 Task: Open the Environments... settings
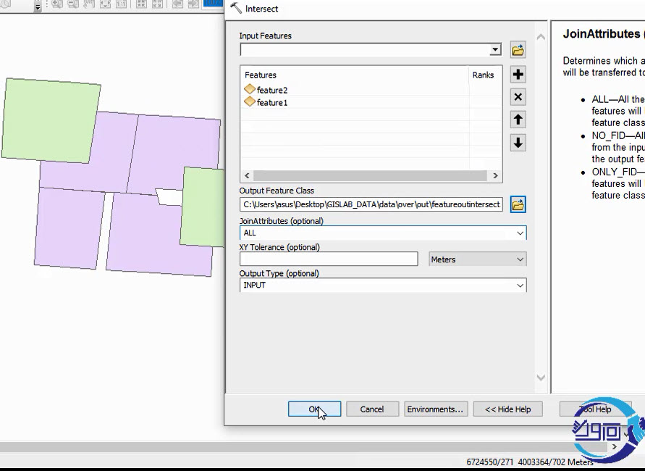[x=435, y=409]
